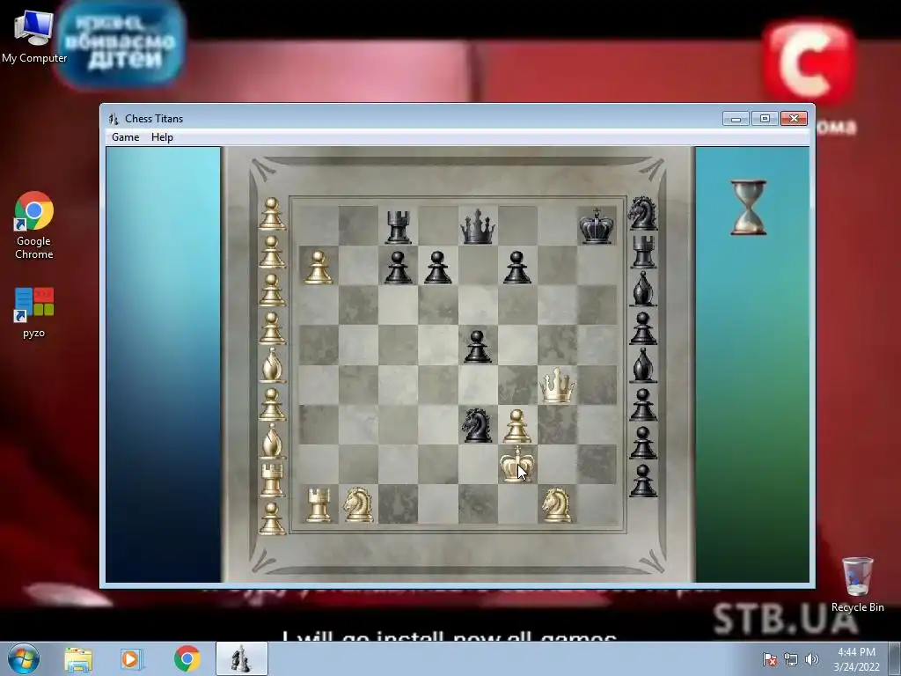Select the white pawn on f3

coord(516,425)
